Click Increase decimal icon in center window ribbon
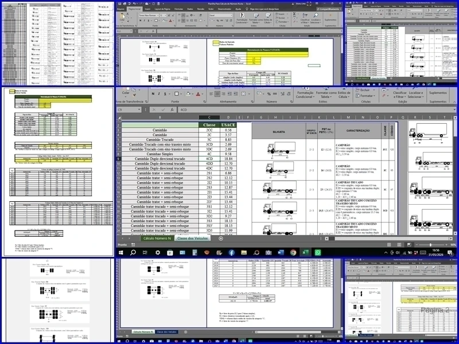Image resolution: width=459 pixels, height=344 pixels. pyautogui.click(x=282, y=94)
